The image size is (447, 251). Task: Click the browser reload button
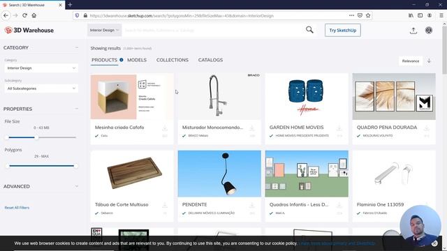pos(25,15)
